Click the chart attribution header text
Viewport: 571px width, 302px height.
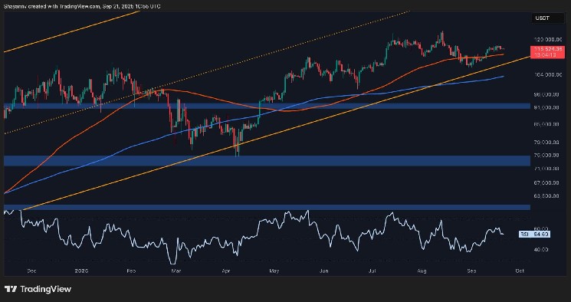point(82,6)
